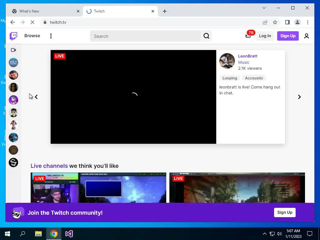
Task: Open Chrome three-dot menu
Action: (307, 22)
